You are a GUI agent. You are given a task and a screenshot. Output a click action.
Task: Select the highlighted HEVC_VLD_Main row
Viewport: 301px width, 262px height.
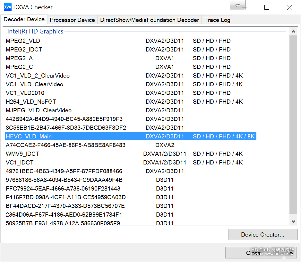[x=131, y=136]
